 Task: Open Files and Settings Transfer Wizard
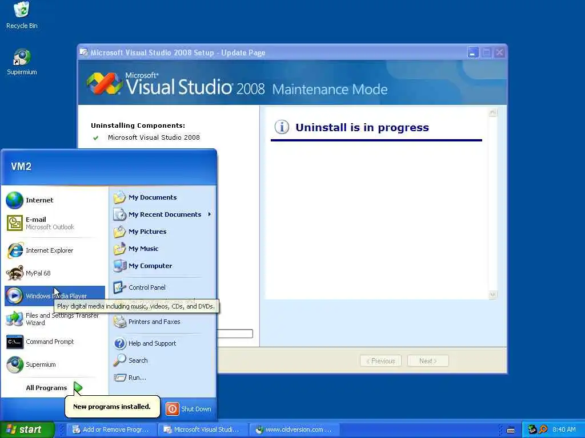(x=54, y=319)
